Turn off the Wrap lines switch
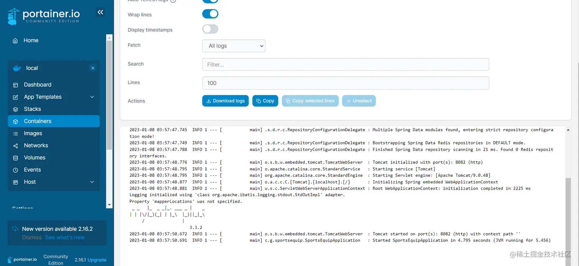The image size is (579, 266). point(210,14)
